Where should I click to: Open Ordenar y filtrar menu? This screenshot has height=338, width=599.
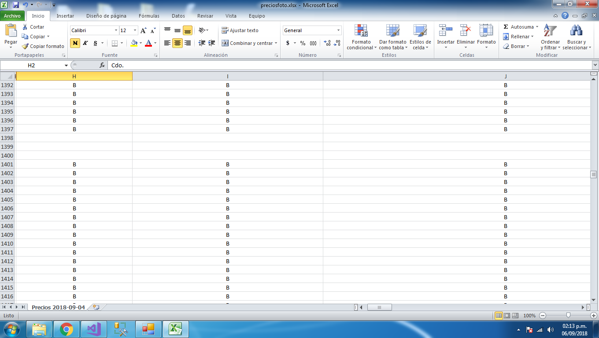550,37
